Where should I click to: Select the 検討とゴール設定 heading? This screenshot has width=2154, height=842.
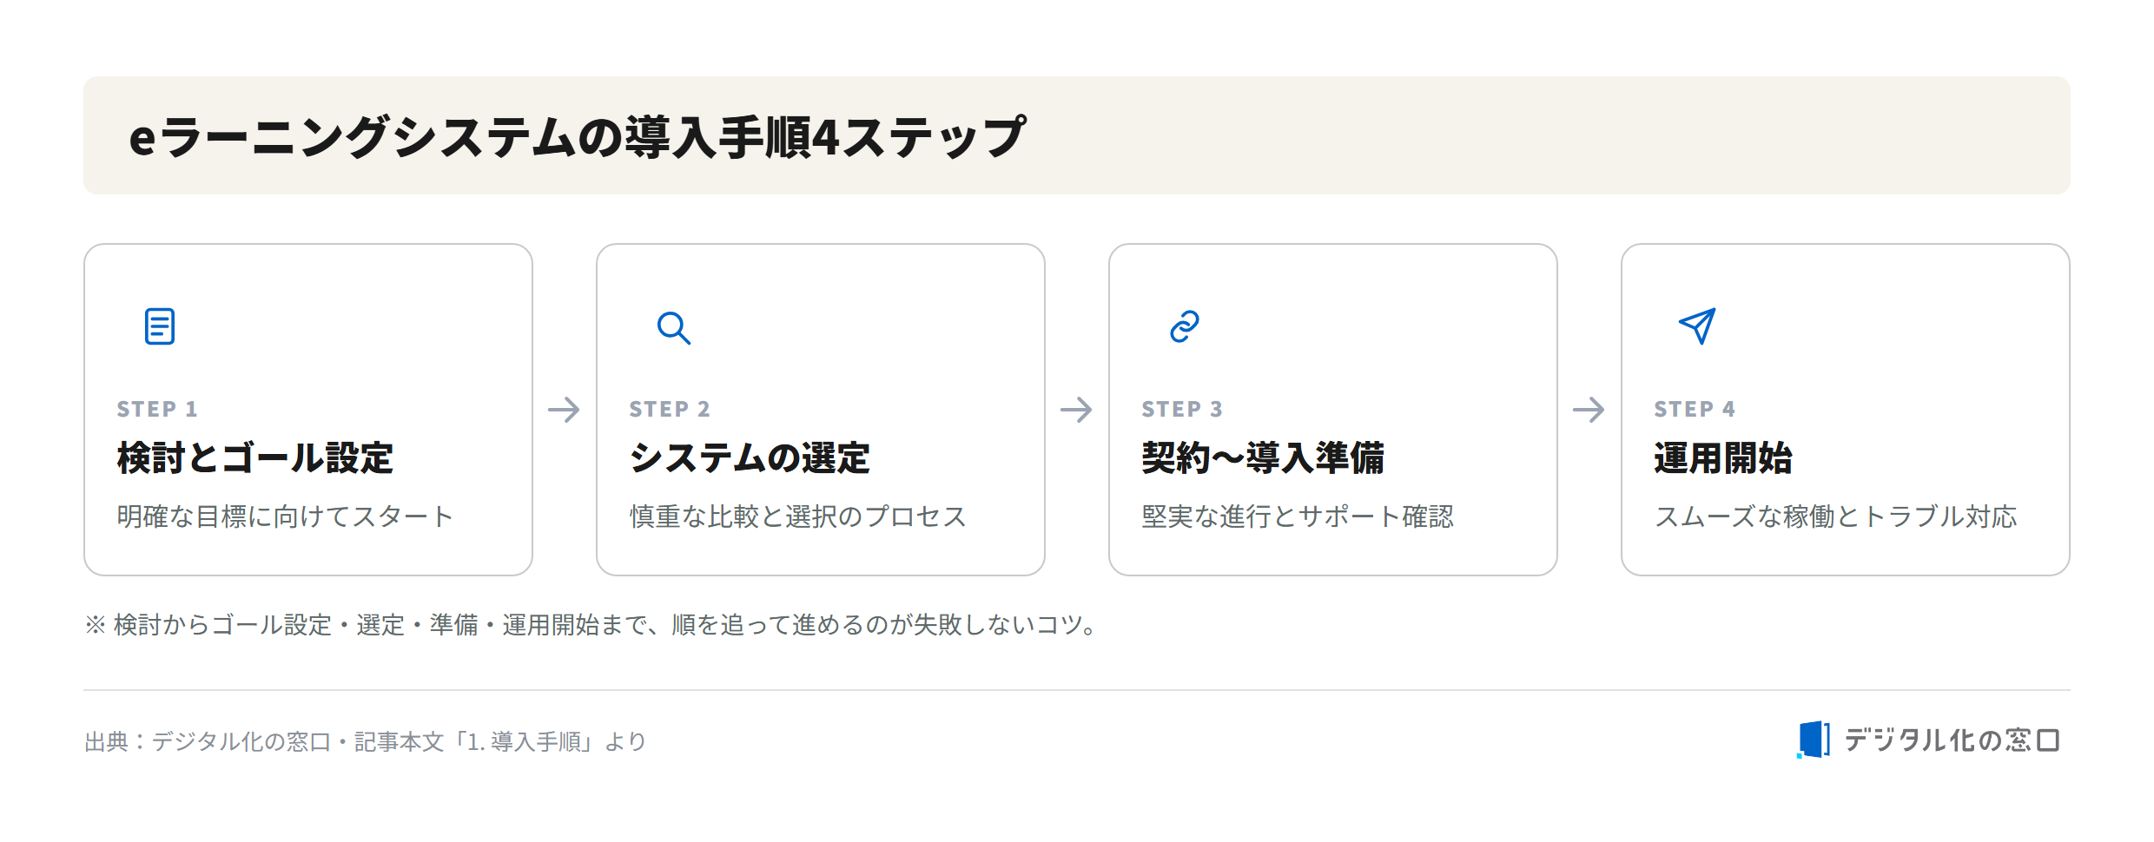point(255,458)
